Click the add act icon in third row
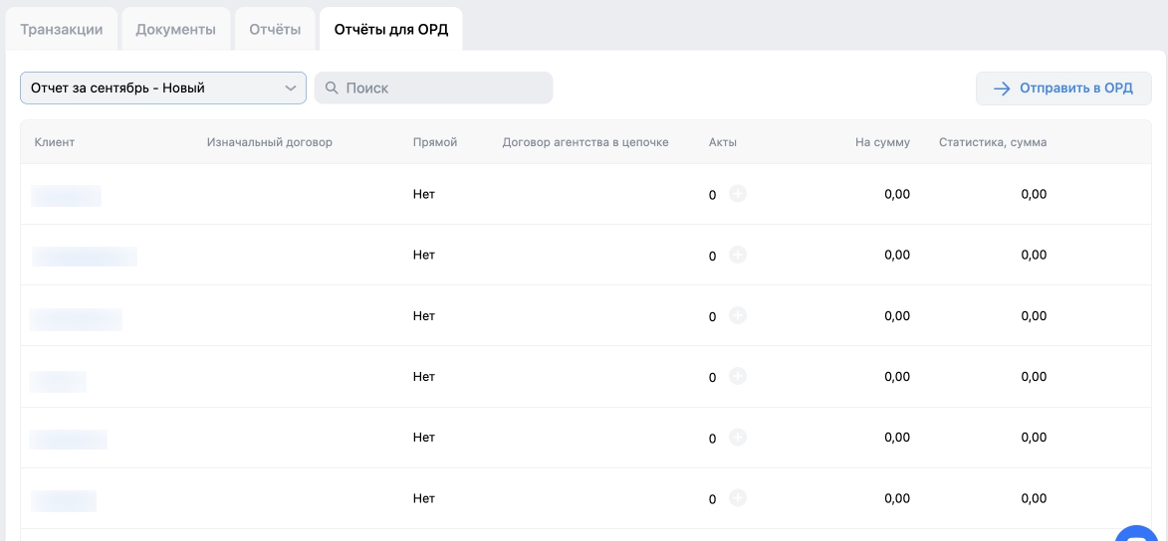 (x=738, y=315)
